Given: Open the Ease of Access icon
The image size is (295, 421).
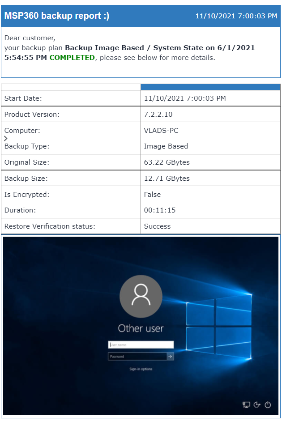Looking at the screenshot, I should click(x=257, y=404).
